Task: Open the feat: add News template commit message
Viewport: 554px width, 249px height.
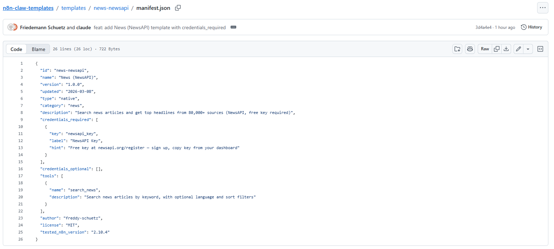Action: [x=160, y=27]
